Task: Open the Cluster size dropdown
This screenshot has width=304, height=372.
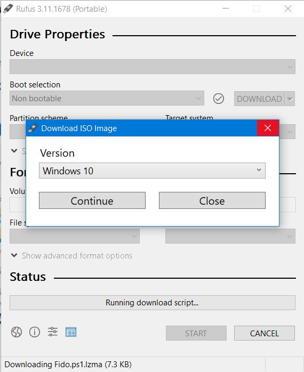Action: 230,236
